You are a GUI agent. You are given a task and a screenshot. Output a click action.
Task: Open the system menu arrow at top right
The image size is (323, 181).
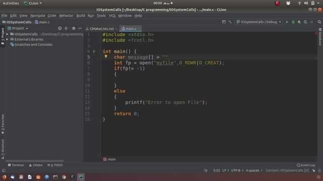point(318,3)
